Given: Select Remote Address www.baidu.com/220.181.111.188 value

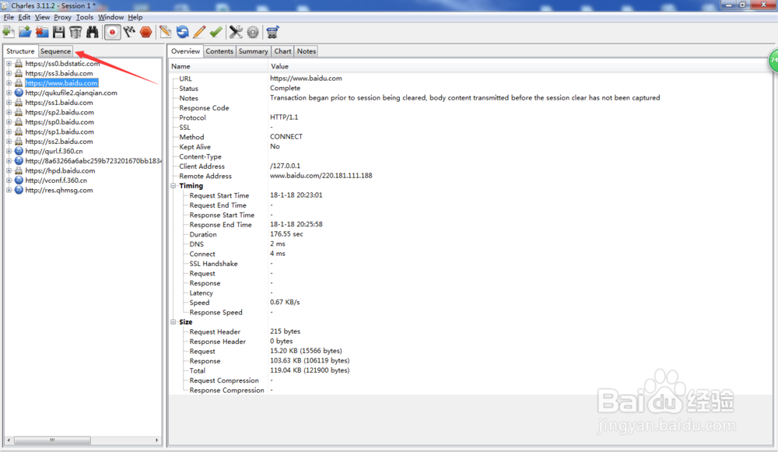Looking at the screenshot, I should tap(321, 176).
